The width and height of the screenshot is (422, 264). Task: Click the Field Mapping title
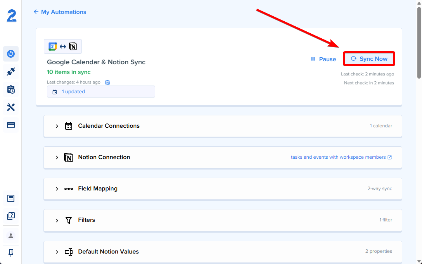(x=98, y=189)
